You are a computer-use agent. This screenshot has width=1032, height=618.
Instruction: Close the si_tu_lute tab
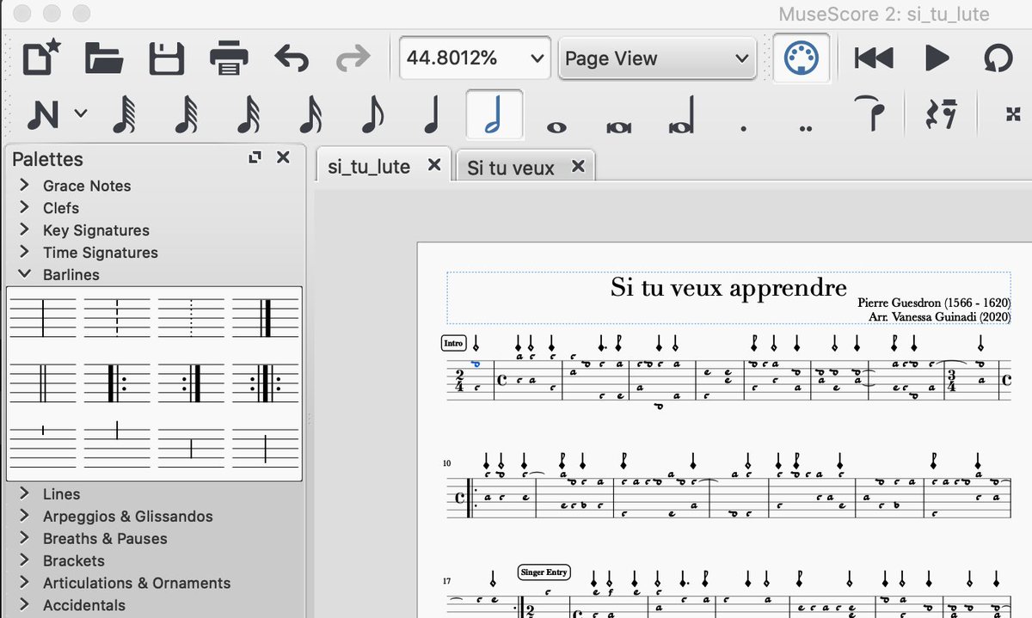(434, 164)
